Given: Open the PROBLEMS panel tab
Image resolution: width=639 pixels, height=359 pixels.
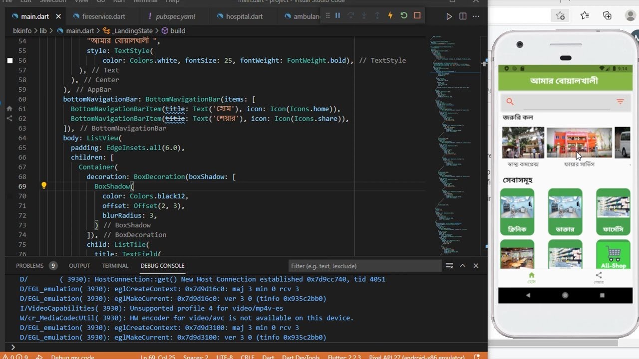Looking at the screenshot, I should 36,266.
